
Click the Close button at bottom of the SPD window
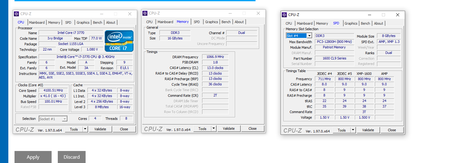pos(392,130)
